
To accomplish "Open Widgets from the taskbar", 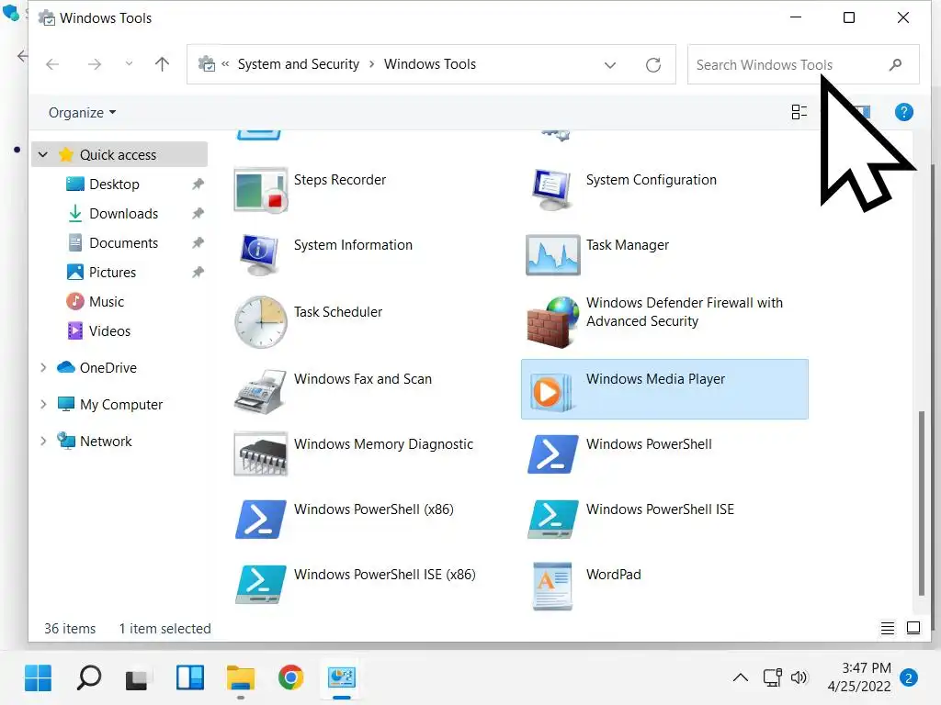I will pyautogui.click(x=189, y=678).
